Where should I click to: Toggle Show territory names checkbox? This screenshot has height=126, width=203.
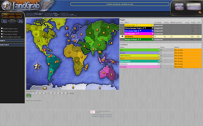tap(2, 31)
